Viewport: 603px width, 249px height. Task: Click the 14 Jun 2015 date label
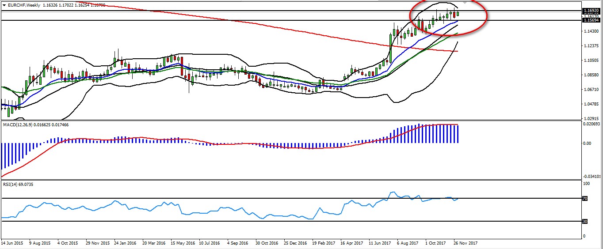13,243
